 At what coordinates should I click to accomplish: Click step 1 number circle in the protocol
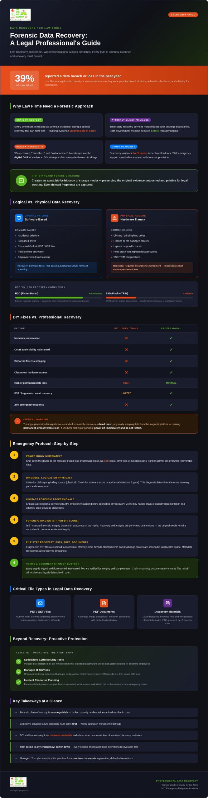14,455
